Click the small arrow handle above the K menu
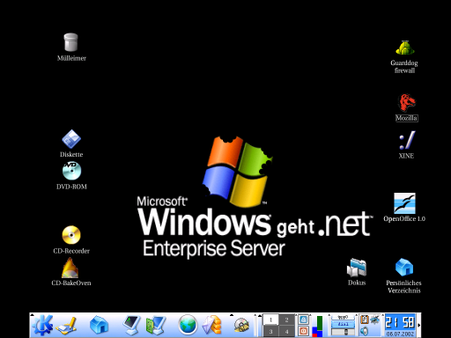The width and height of the screenshot is (451, 338). [x=32, y=315]
